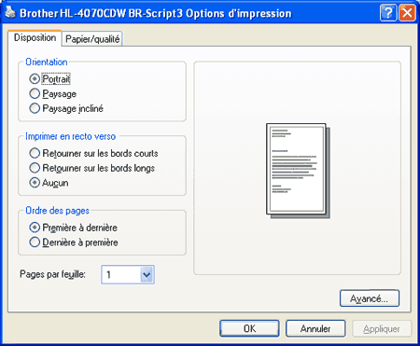
Task: Click the Annuler button
Action: tap(315, 328)
